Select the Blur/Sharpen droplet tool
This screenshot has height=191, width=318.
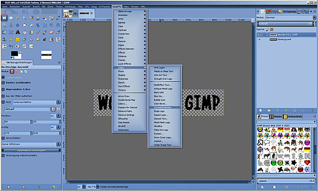pyautogui.click(x=31, y=39)
